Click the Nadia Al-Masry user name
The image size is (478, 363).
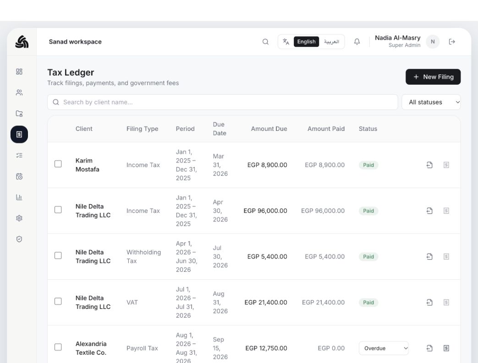click(x=397, y=38)
